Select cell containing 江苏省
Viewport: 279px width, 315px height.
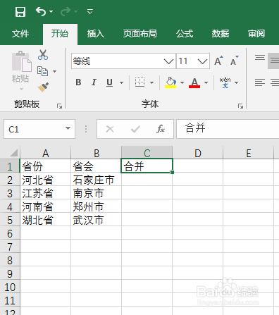point(46,193)
